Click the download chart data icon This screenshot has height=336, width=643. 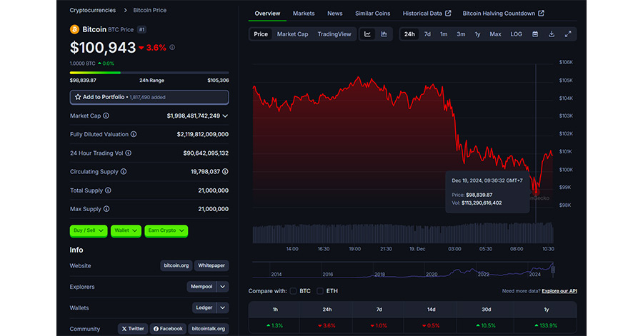pyautogui.click(x=552, y=34)
